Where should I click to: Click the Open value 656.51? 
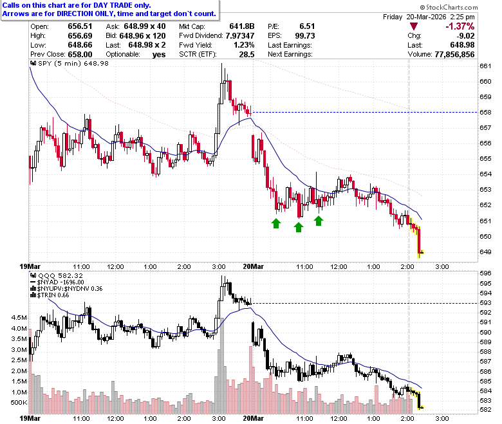(80, 26)
